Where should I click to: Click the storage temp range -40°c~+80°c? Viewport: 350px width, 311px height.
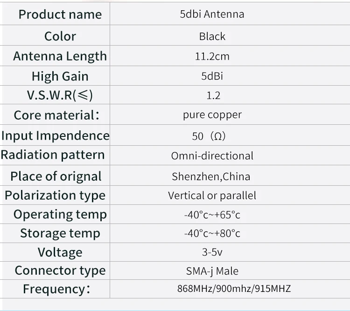[212, 234]
